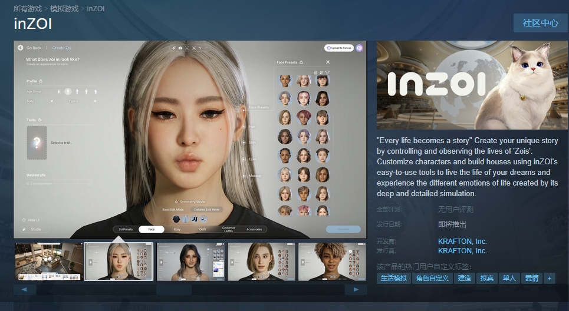
Task: Open the KRAFTON, Inc. developer link
Action: (462, 241)
